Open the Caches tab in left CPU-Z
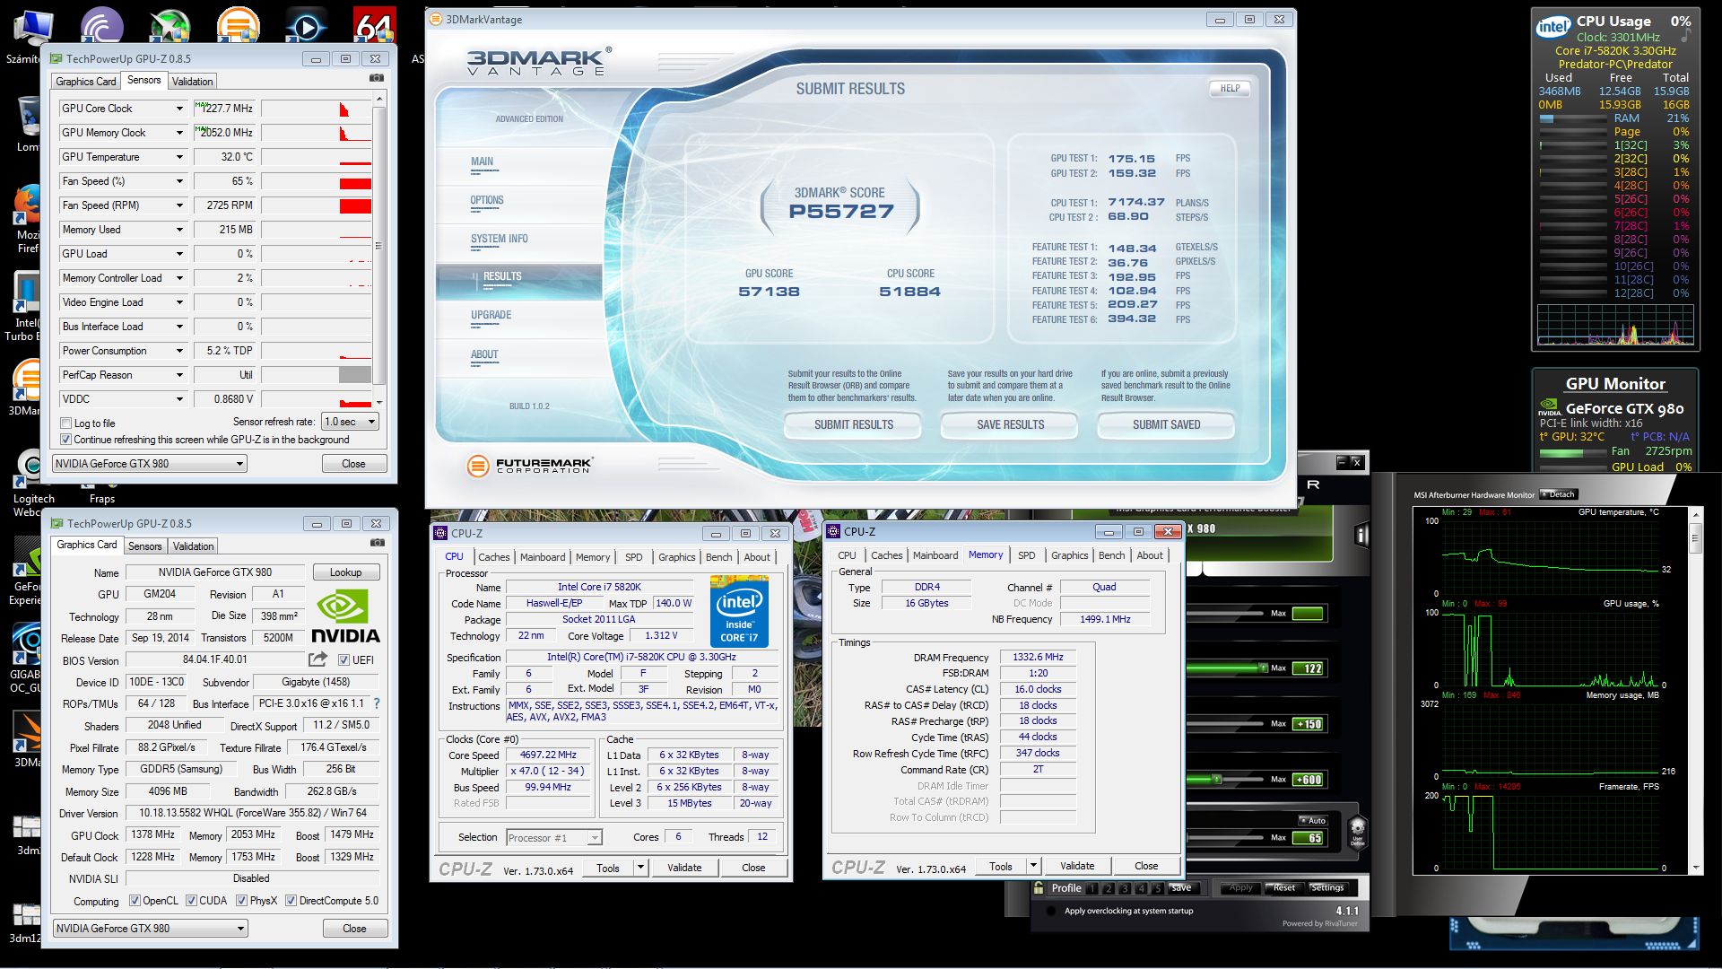Viewport: 1722px width, 969px height. (493, 557)
